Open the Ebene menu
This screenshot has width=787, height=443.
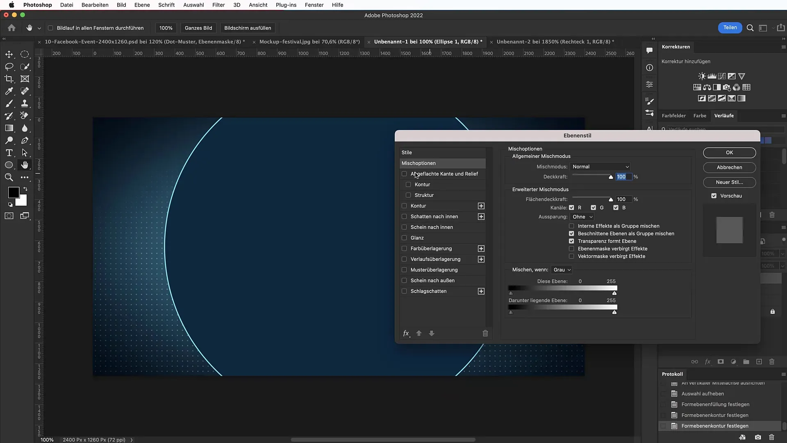pos(142,5)
